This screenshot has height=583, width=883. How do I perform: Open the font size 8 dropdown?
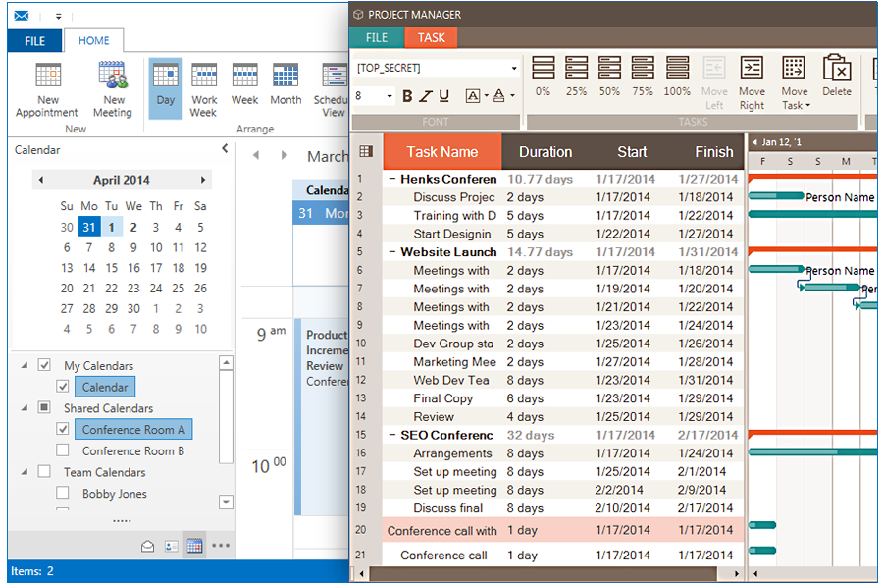coord(390,96)
